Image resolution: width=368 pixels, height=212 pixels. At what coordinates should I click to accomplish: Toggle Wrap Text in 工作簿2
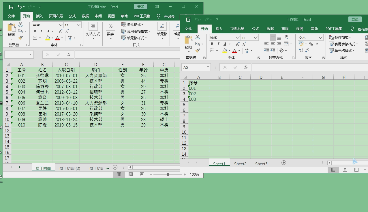(286, 37)
